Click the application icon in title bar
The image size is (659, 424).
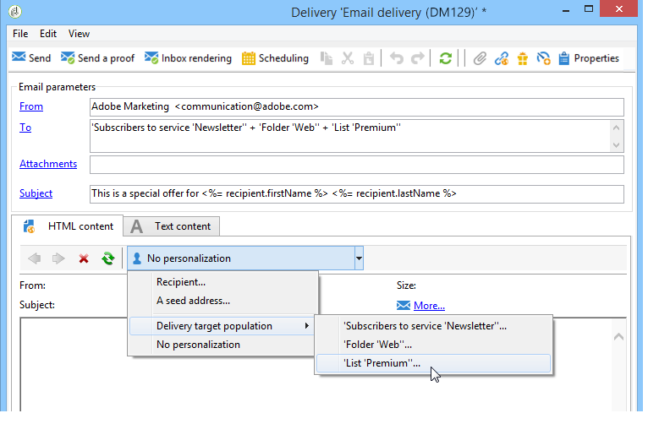[15, 11]
